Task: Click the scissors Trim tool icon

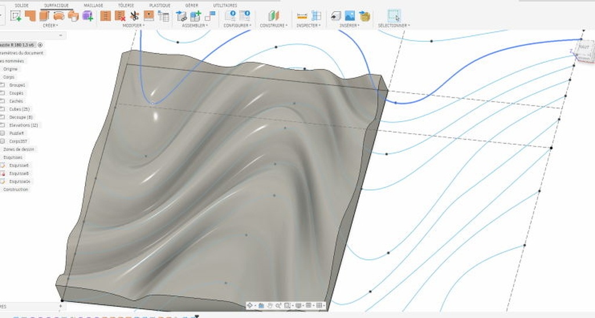Action: [134, 16]
